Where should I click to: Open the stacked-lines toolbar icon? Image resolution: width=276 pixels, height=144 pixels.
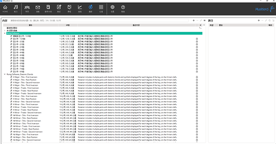point(101,9)
